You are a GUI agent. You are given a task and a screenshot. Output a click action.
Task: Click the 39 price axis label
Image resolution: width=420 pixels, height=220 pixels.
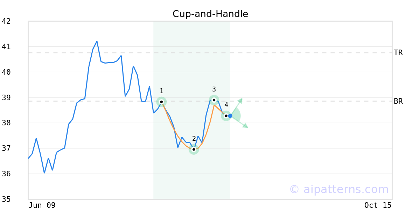6,97
